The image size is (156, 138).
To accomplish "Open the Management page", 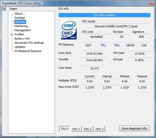I will click(x=23, y=30).
